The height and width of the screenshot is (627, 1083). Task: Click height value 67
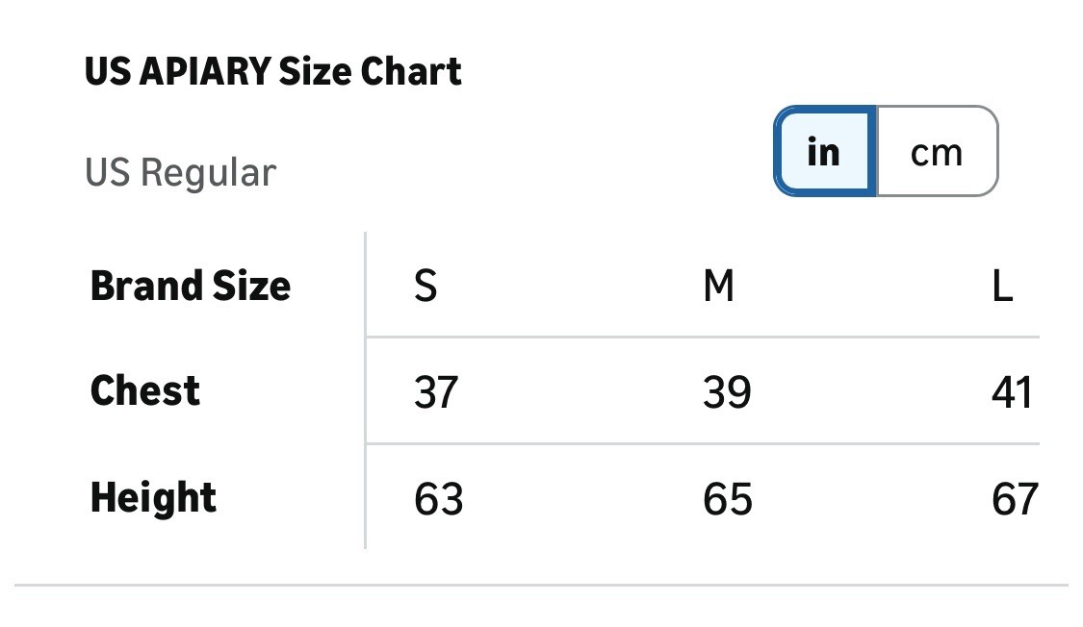coord(1015,499)
